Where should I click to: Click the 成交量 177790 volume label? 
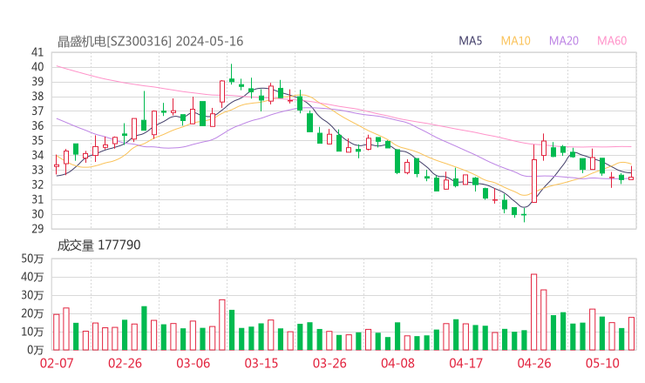coord(98,245)
